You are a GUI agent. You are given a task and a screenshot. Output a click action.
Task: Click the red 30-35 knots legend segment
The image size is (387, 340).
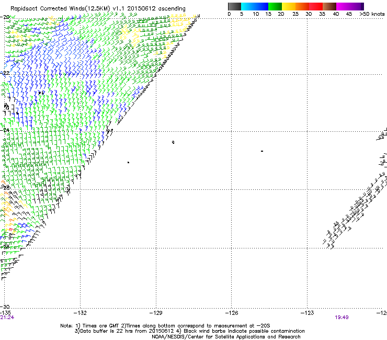pos(316,6)
